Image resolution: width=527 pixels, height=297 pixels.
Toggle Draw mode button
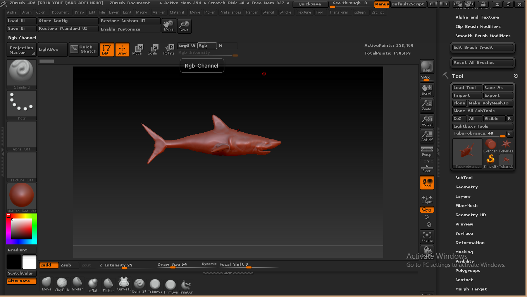click(122, 49)
